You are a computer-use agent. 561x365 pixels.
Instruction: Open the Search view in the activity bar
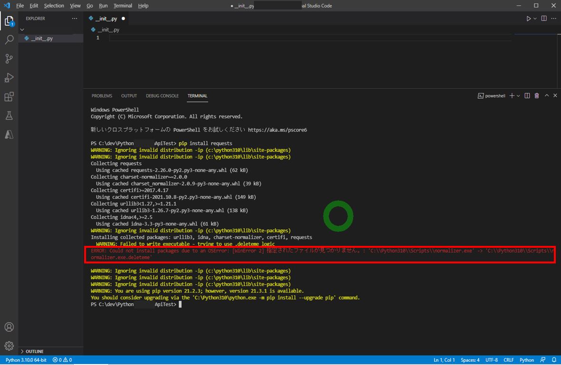pos(9,40)
